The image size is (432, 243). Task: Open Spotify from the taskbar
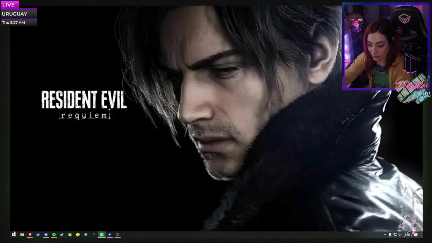(x=54, y=235)
